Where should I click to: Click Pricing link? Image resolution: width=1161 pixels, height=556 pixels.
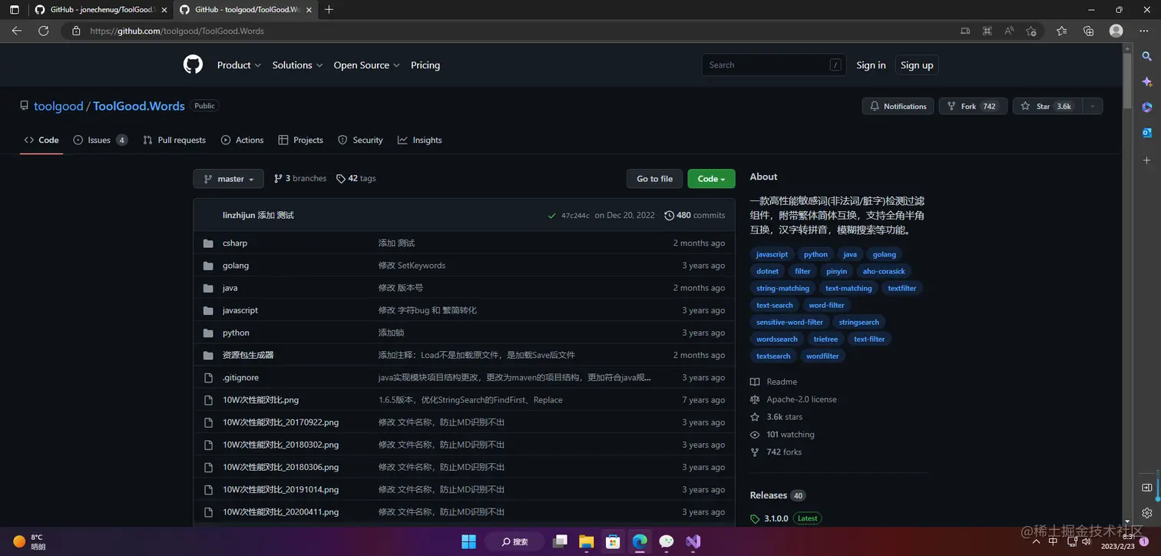tap(425, 65)
